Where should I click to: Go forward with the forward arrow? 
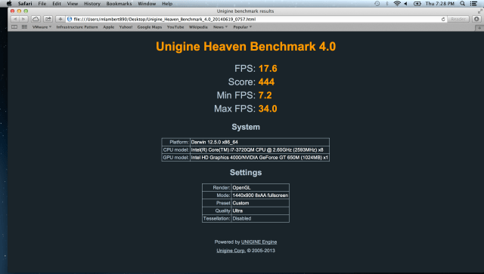[x=23, y=19]
